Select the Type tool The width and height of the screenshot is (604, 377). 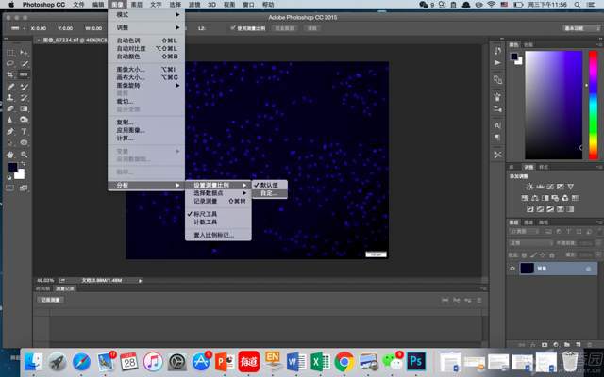coord(24,132)
